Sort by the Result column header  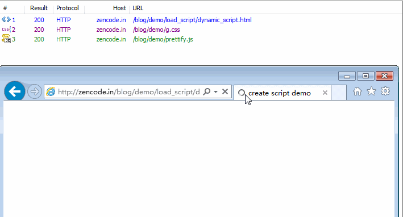(39, 8)
